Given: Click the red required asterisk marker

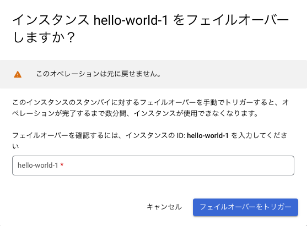Looking at the screenshot, I should tap(62, 165).
